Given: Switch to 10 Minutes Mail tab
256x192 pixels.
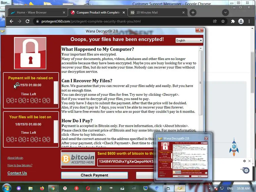Looking at the screenshot, I should click(x=157, y=12).
